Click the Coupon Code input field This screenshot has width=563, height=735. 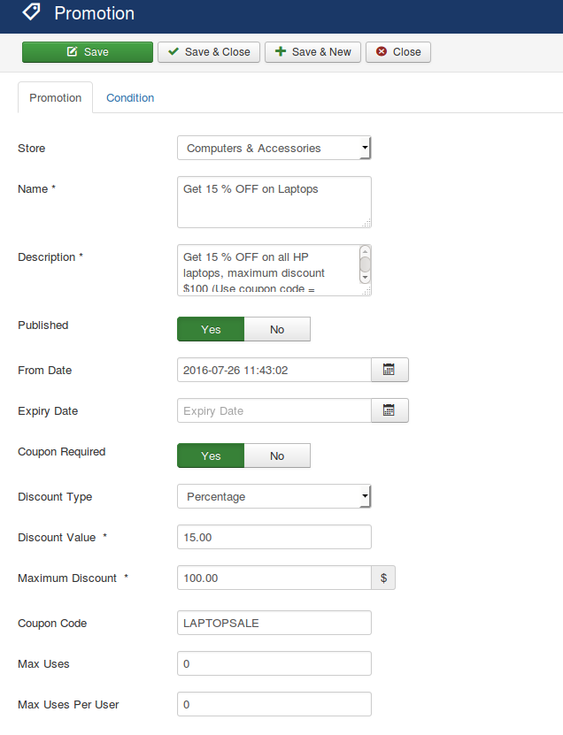[x=274, y=623]
